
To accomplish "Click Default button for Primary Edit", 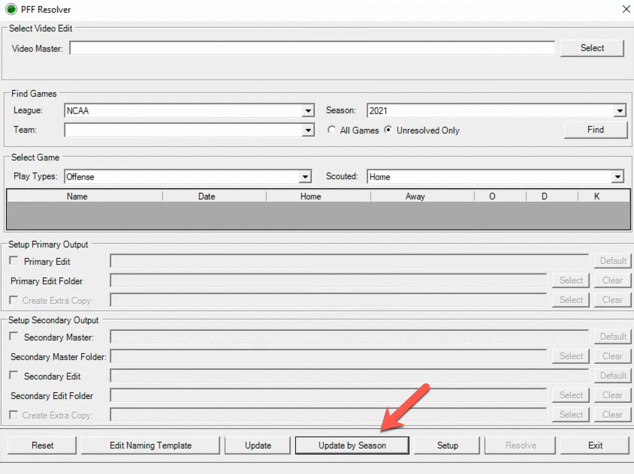I will point(613,261).
